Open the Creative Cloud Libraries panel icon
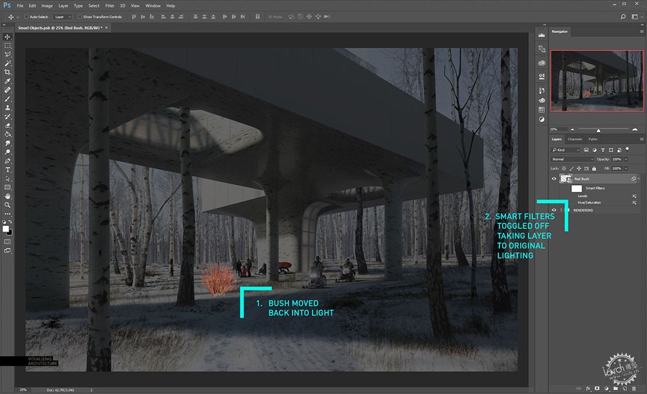647x394 pixels. [x=542, y=63]
